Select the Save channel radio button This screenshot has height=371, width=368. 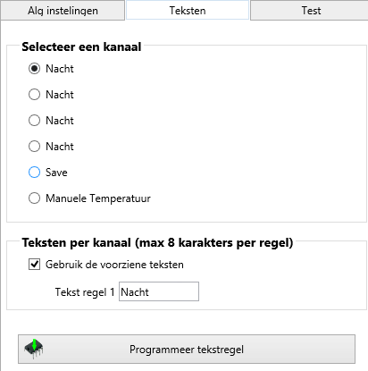coord(34,173)
